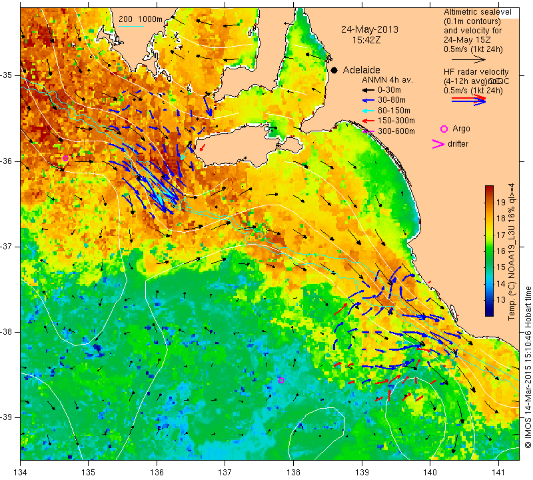Click the small red arrow beside Kangaroo Island

203,147
